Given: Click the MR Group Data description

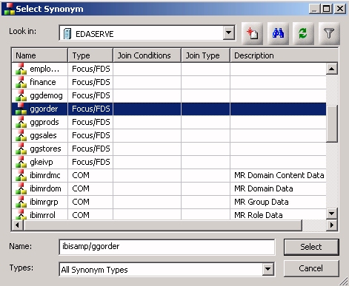Looking at the screenshot, I should (262, 202).
